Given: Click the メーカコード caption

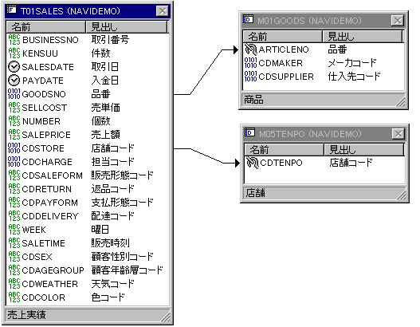Looking at the screenshot, I should 352,63.
